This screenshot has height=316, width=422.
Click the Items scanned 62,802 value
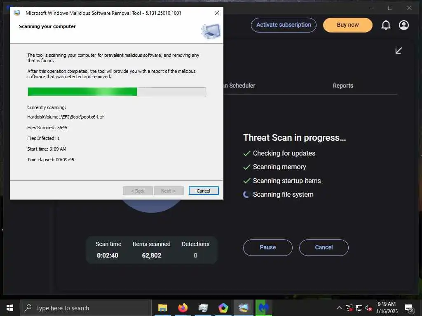coord(152,255)
